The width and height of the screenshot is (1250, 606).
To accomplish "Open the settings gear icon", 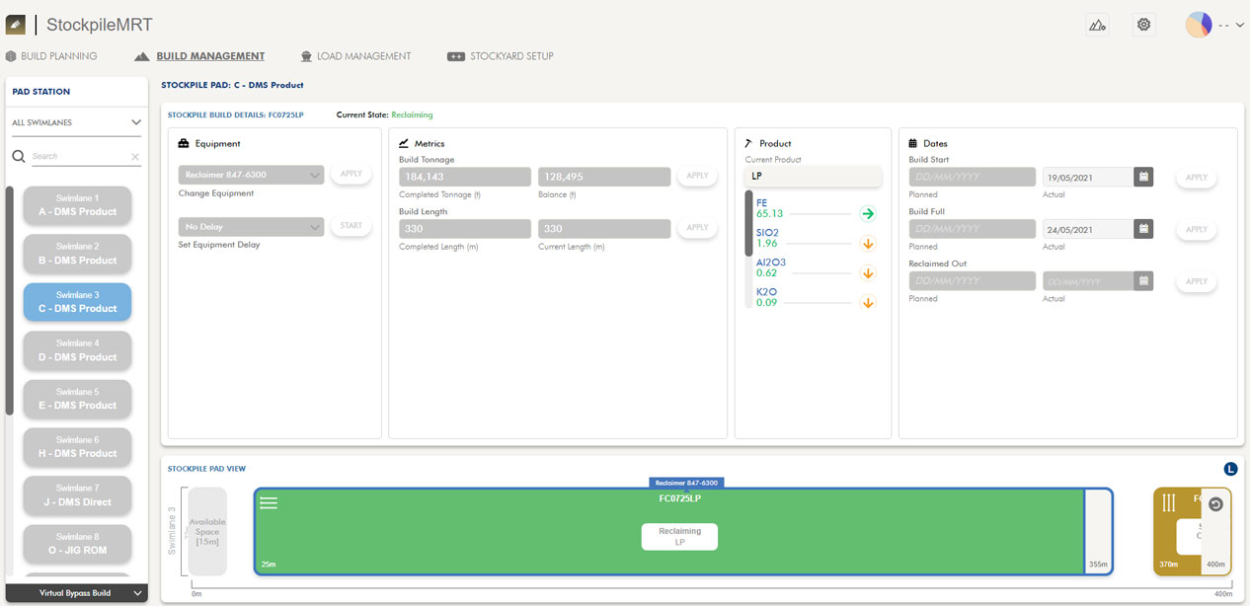I will 1144,26.
